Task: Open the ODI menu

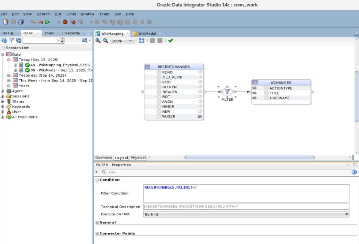Action: (58, 14)
